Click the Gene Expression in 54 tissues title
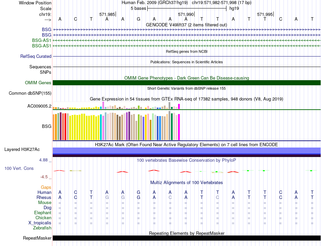 [187, 99]
